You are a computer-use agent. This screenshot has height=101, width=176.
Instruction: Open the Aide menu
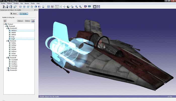pyautogui.click(x=38, y=4)
